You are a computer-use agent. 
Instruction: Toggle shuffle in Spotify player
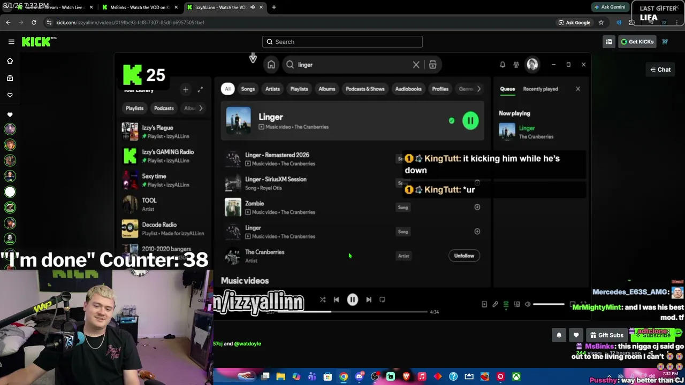323,300
